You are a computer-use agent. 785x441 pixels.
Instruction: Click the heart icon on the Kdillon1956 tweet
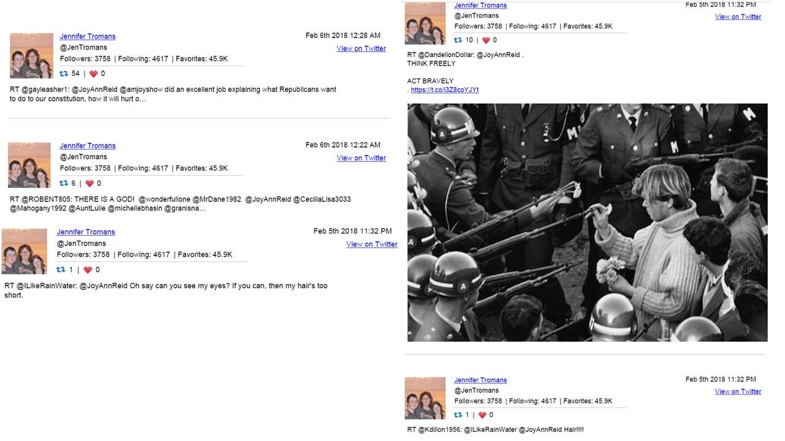tap(481, 415)
